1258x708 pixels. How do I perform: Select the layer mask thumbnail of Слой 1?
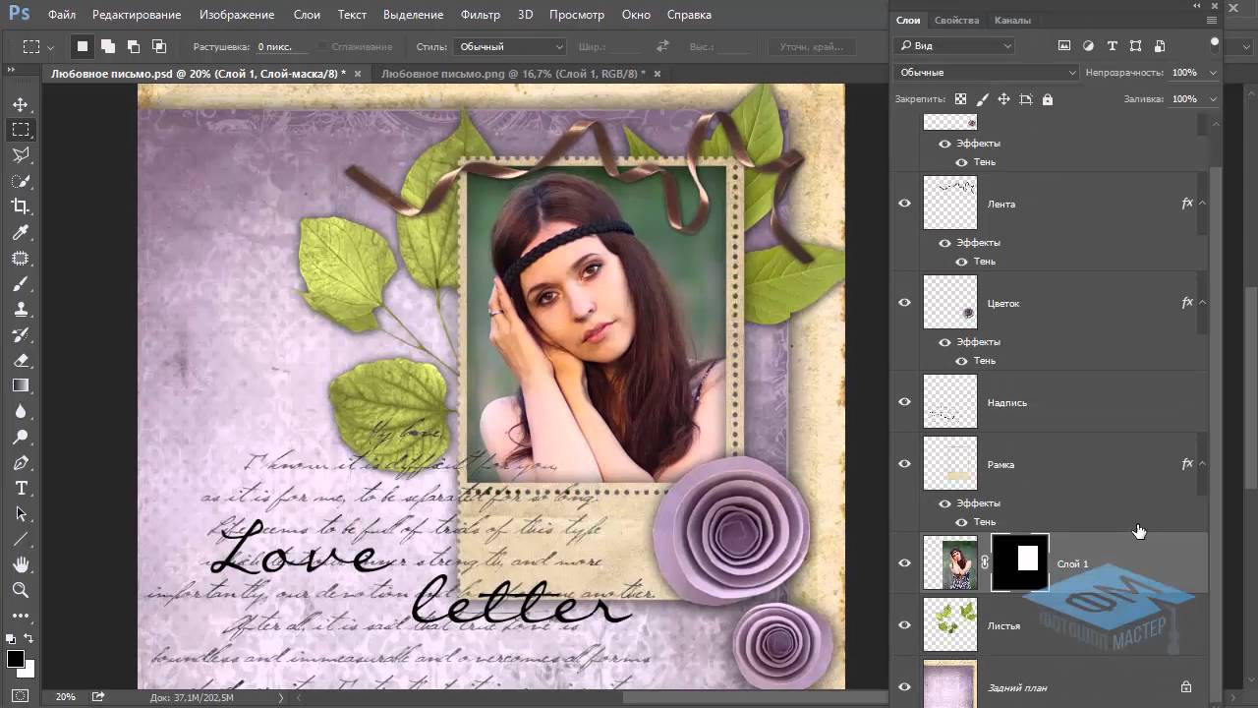pos(1020,562)
